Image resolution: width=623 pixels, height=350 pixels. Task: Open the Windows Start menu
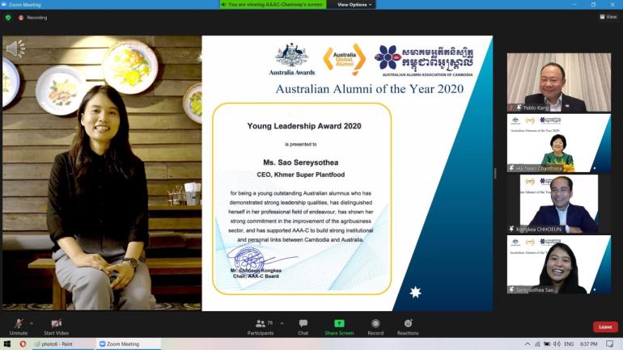point(6,344)
